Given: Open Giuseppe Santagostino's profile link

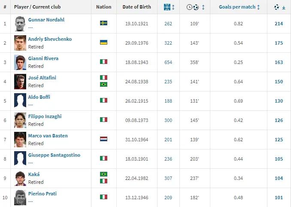Looking at the screenshot, I should click(x=54, y=155).
